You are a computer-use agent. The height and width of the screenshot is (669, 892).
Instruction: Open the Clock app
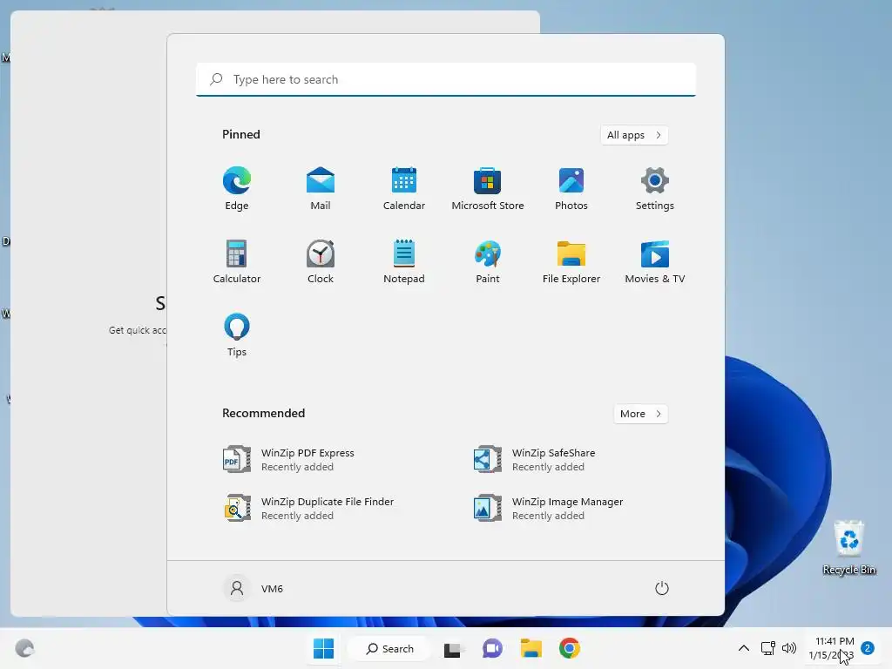[321, 261]
